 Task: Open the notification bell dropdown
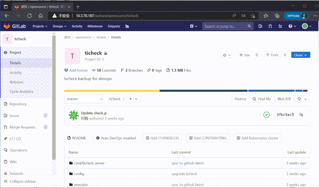226,55
